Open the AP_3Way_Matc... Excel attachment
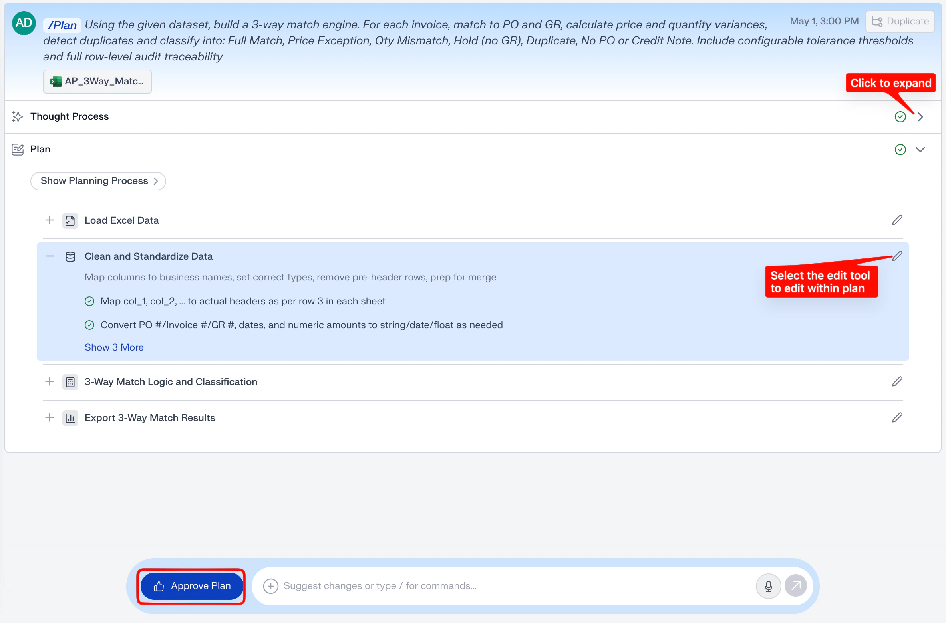Screen dimensions: 946x623 pos(97,82)
